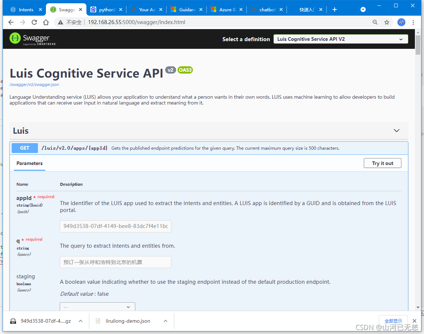
Task: Click the Try it out button
Action: pos(382,163)
